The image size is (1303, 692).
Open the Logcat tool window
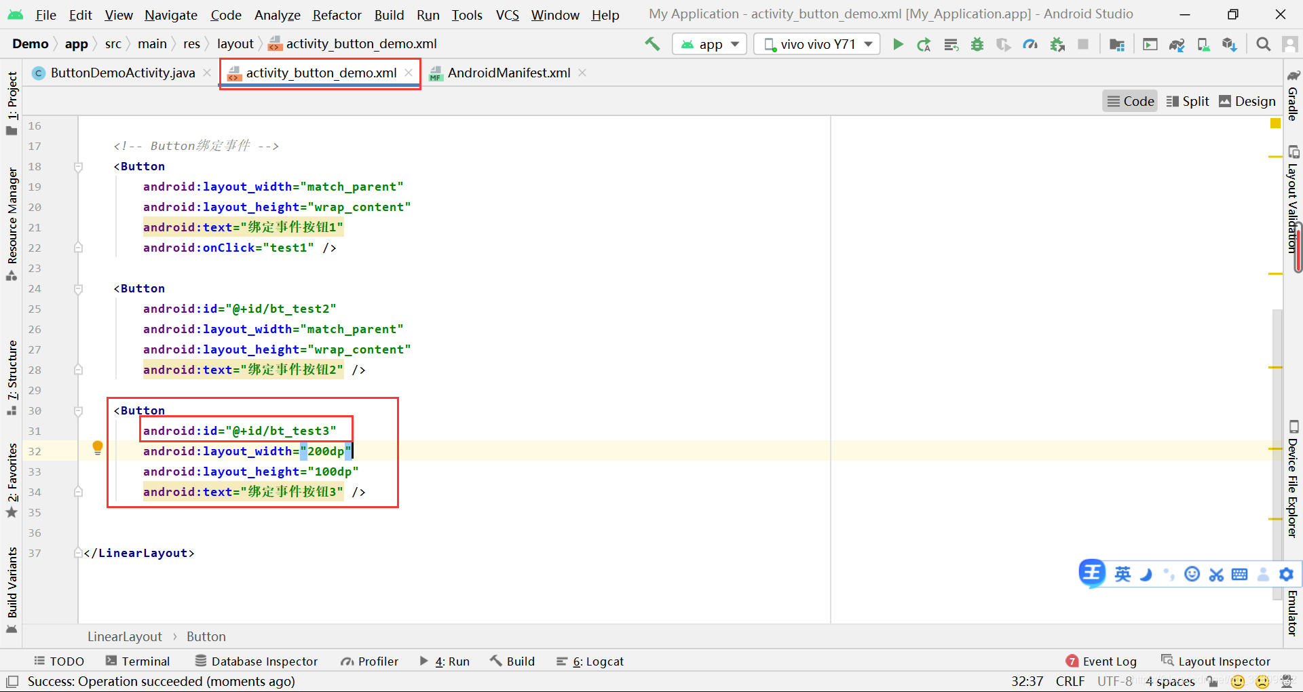coord(590,661)
